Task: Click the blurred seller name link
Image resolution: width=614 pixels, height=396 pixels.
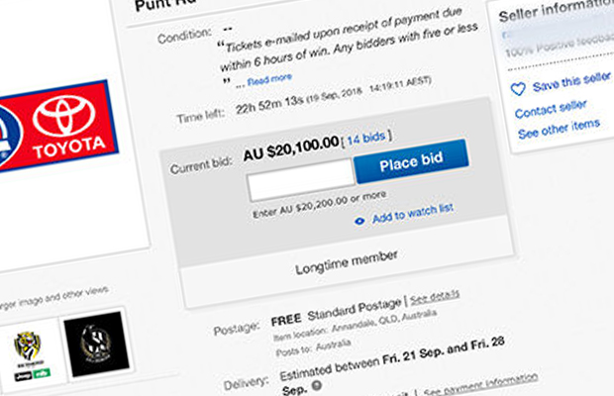Action: (x=556, y=32)
